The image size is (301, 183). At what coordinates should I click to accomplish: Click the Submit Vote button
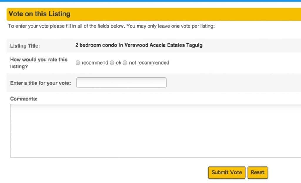click(226, 172)
